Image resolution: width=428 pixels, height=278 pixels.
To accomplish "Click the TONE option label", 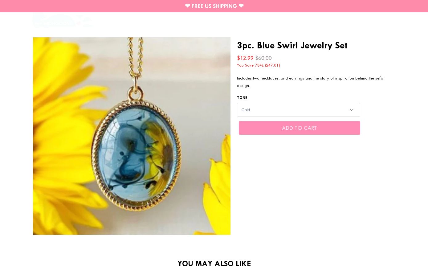I will click(242, 98).
